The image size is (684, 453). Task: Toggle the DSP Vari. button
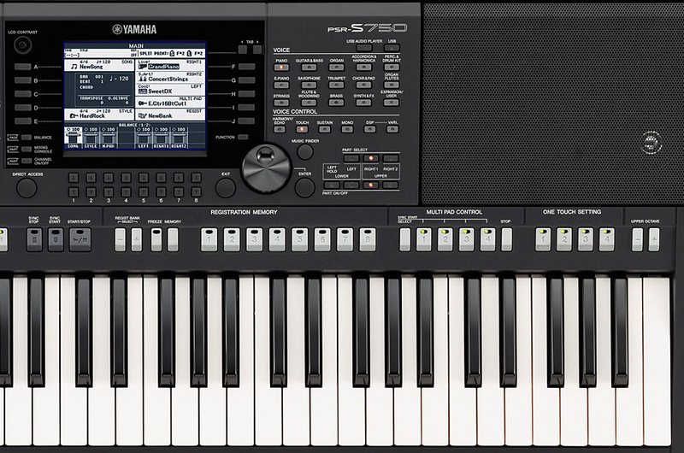coord(392,130)
